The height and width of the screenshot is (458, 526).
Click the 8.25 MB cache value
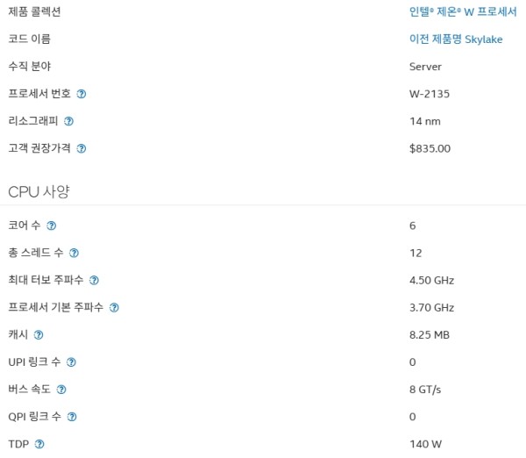pos(430,335)
